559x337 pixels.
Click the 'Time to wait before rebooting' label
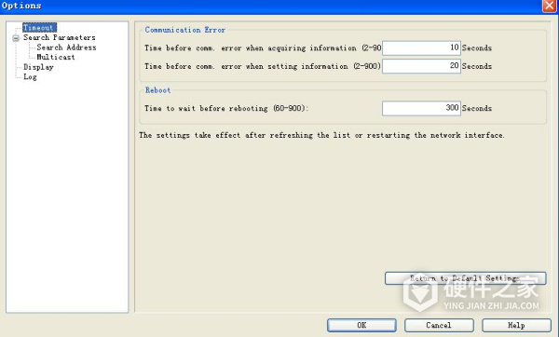tap(226, 108)
